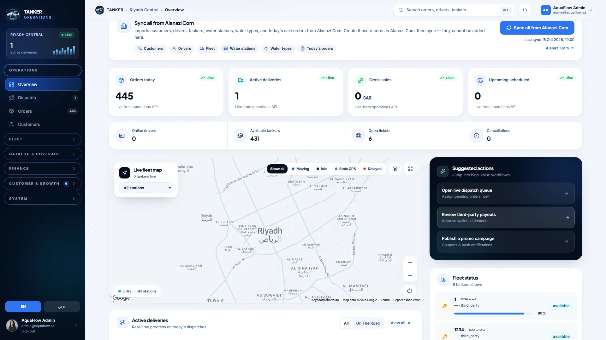Click tanker 1 progress bar at 90%
Screen dimensions: 606x340
[x=493, y=314]
